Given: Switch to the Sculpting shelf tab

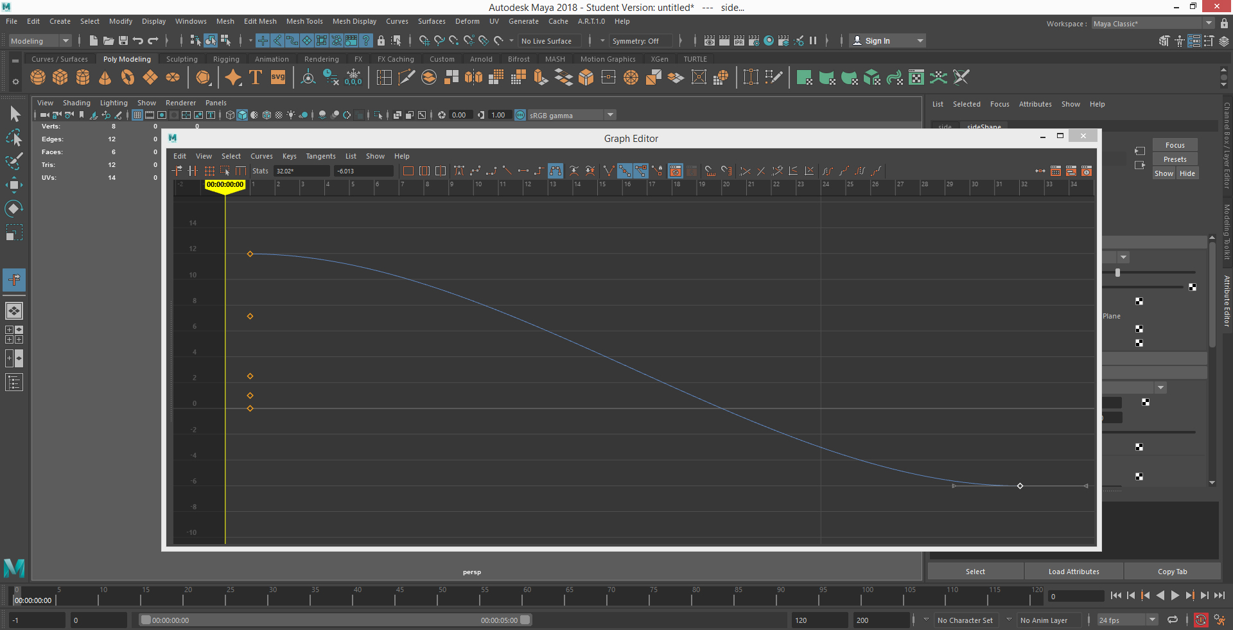Looking at the screenshot, I should [x=182, y=59].
